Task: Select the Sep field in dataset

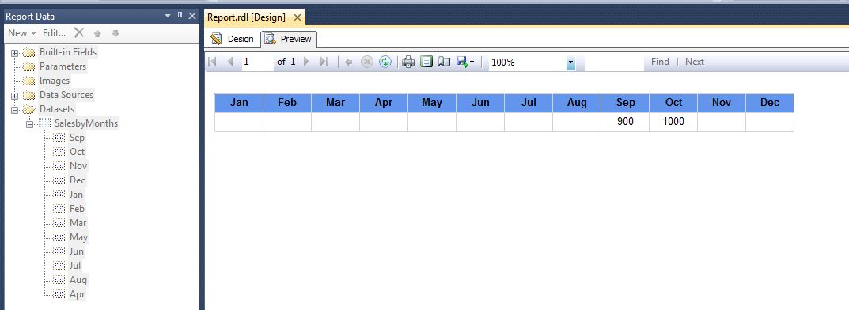Action: click(x=78, y=138)
